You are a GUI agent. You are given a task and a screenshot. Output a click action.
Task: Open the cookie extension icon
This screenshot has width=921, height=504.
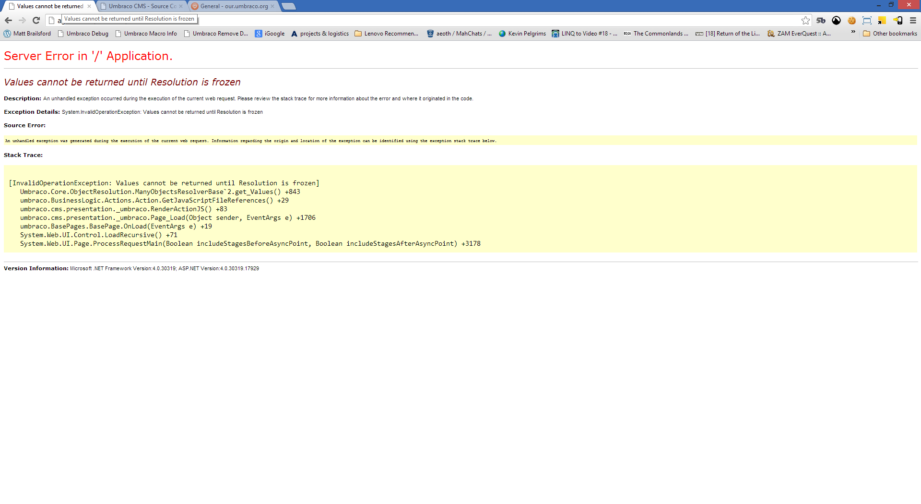click(851, 20)
